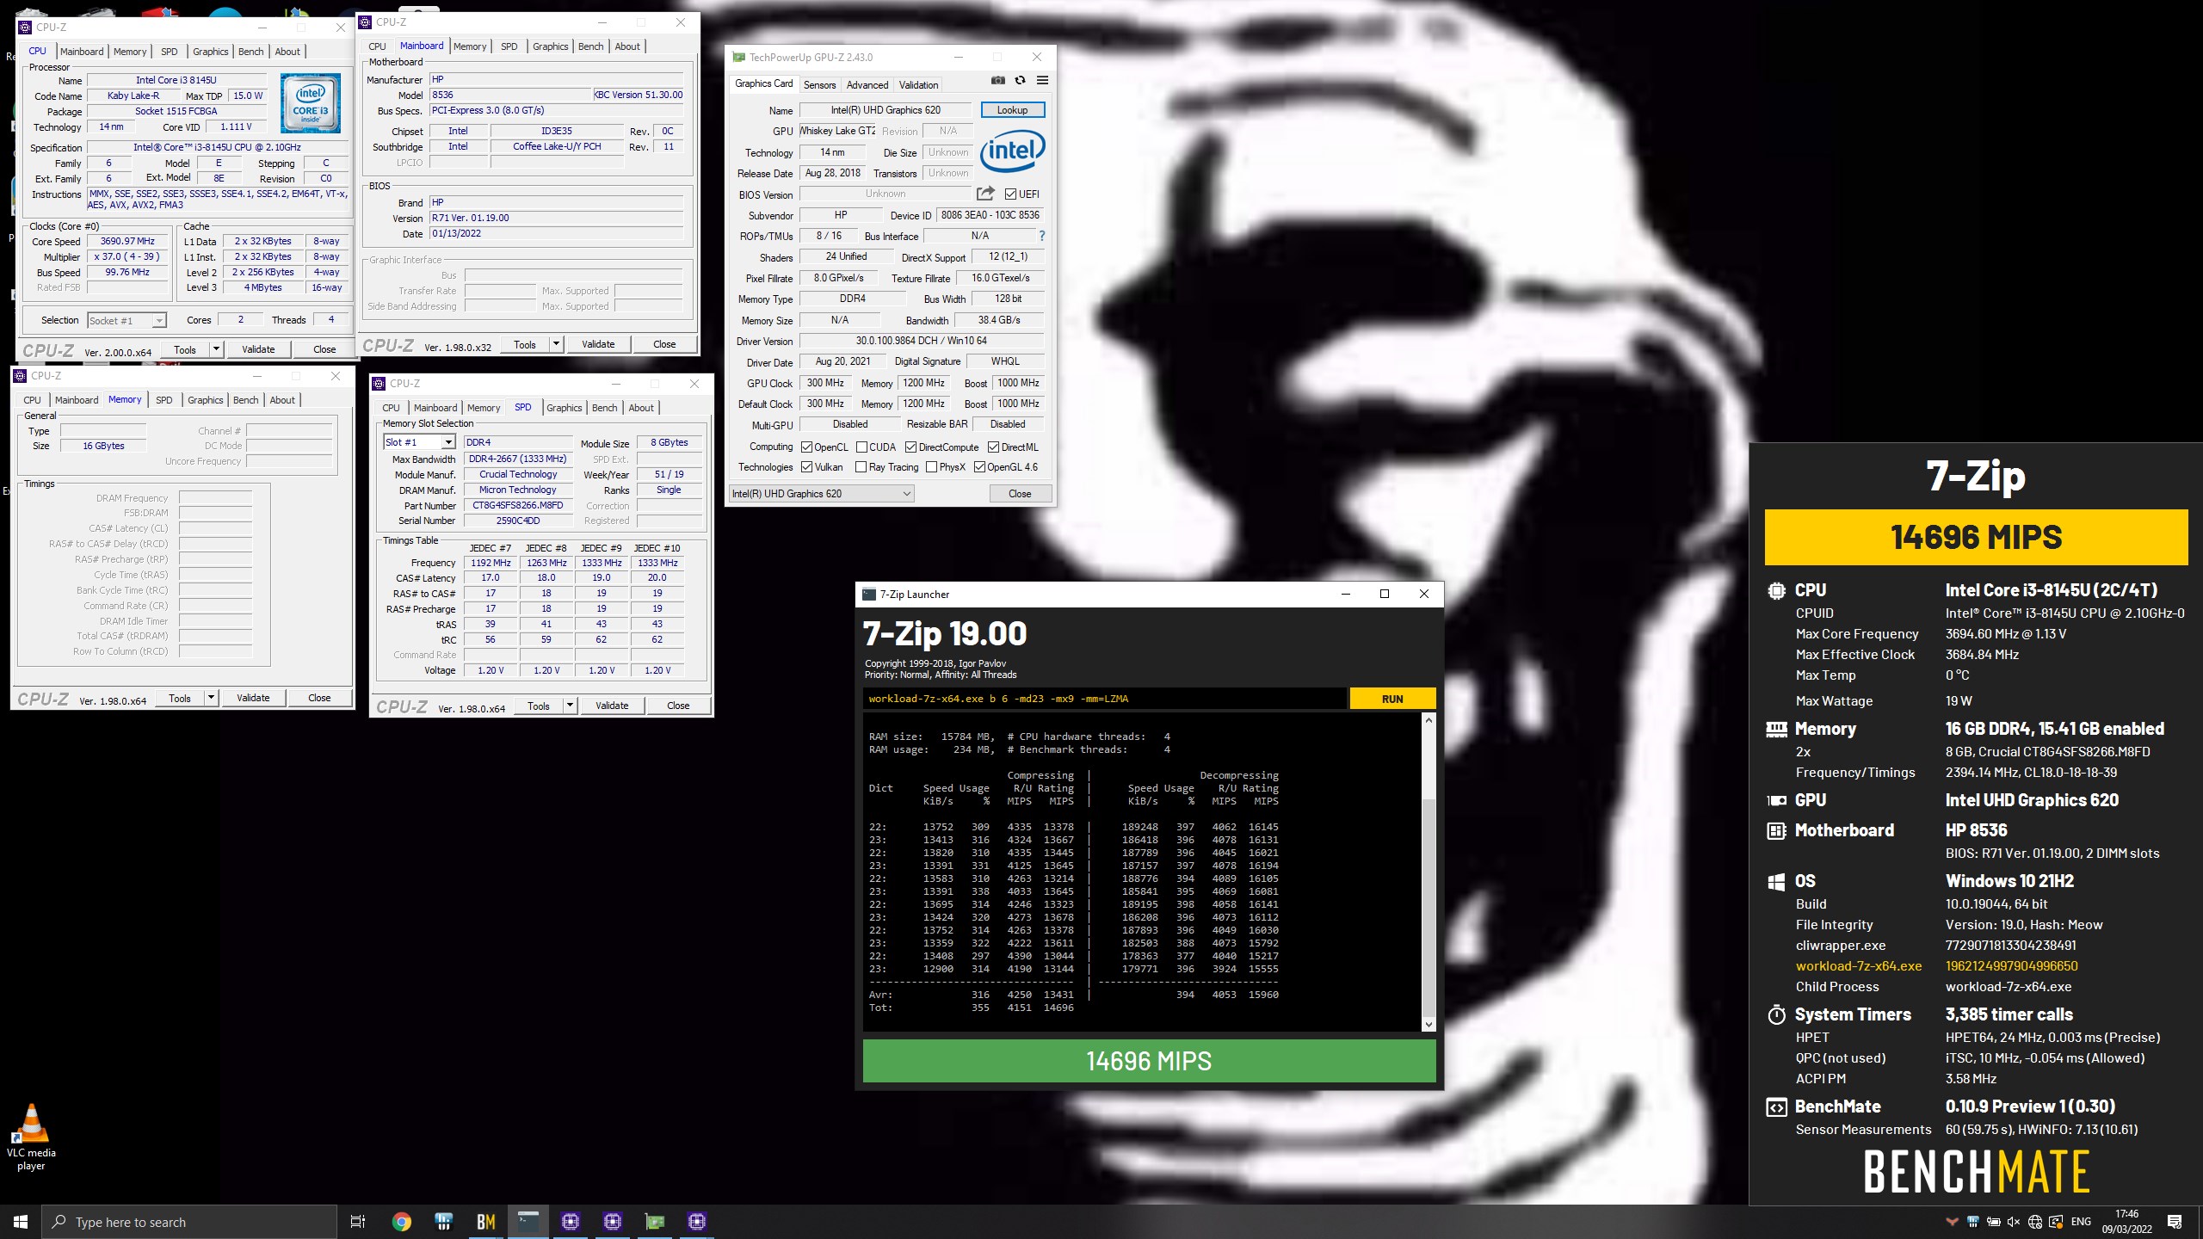The image size is (2203, 1239).
Task: Click the battery power tray icon
Action: [1993, 1222]
